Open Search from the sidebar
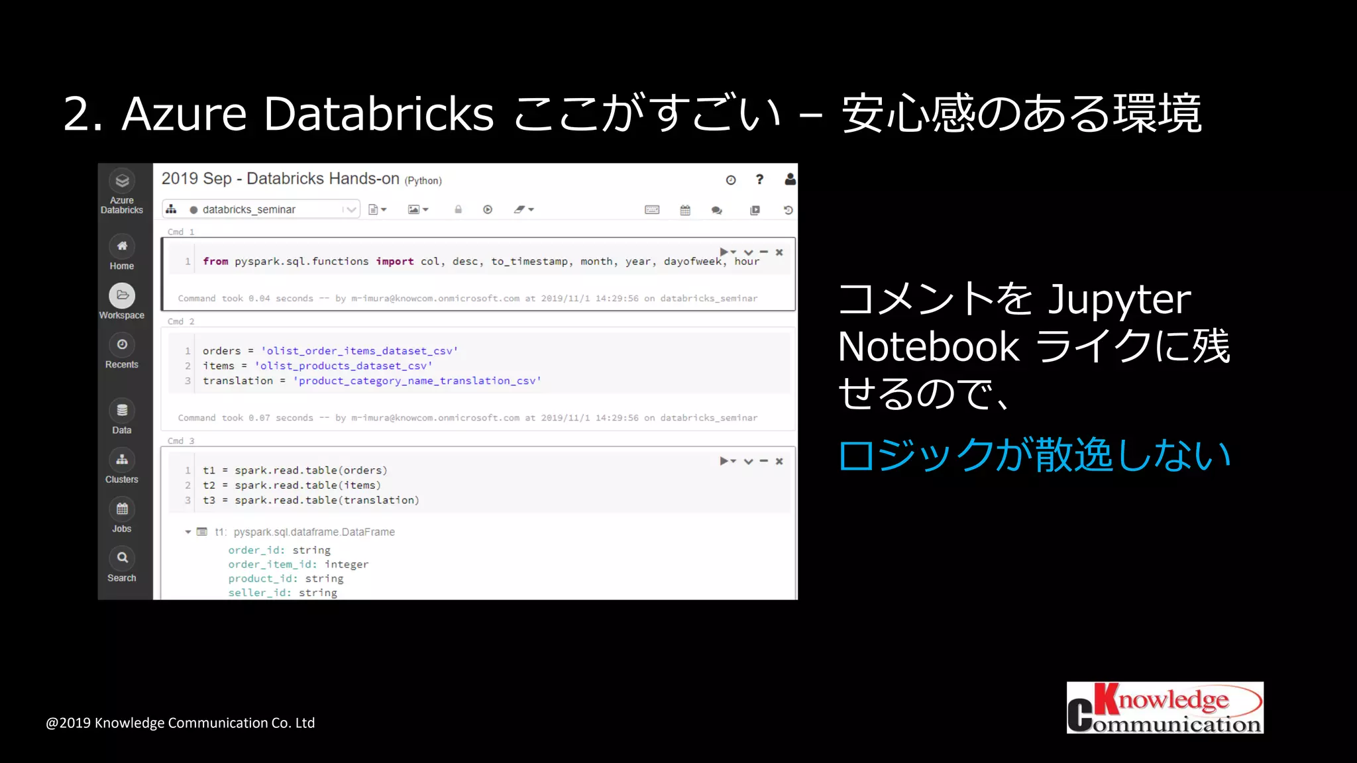1357x763 pixels. point(122,564)
